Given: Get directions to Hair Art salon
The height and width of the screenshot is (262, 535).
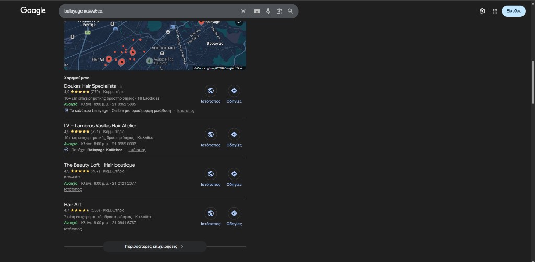Looking at the screenshot, I should pyautogui.click(x=234, y=213).
